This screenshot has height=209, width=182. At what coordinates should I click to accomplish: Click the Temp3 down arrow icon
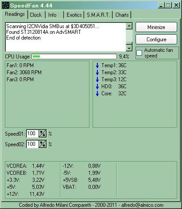97,79
